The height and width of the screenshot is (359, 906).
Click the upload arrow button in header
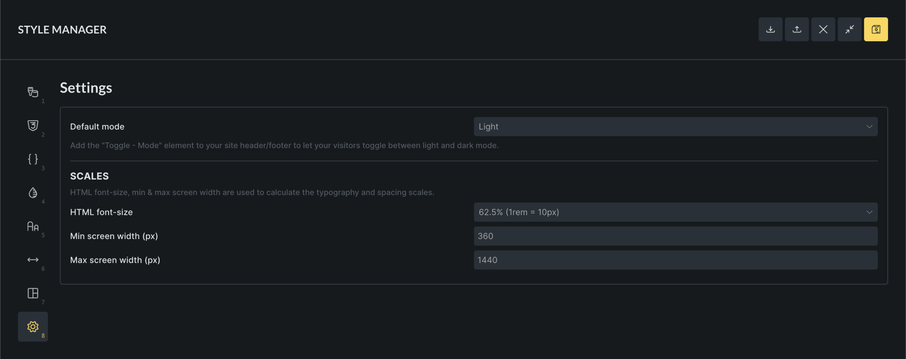(x=797, y=29)
